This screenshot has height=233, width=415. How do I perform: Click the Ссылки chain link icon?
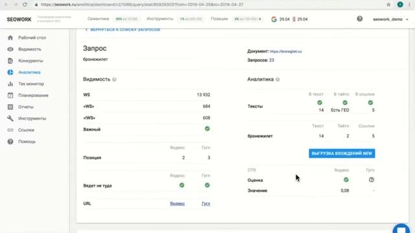(x=10, y=130)
